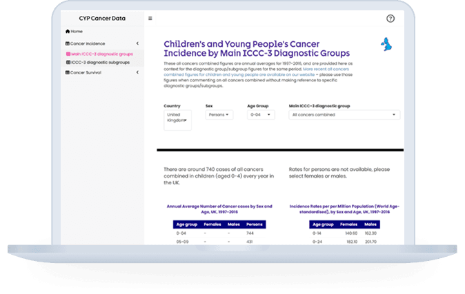Click the Cancer Incidence table icon
This screenshot has width=465, height=294.
pos(68,43)
